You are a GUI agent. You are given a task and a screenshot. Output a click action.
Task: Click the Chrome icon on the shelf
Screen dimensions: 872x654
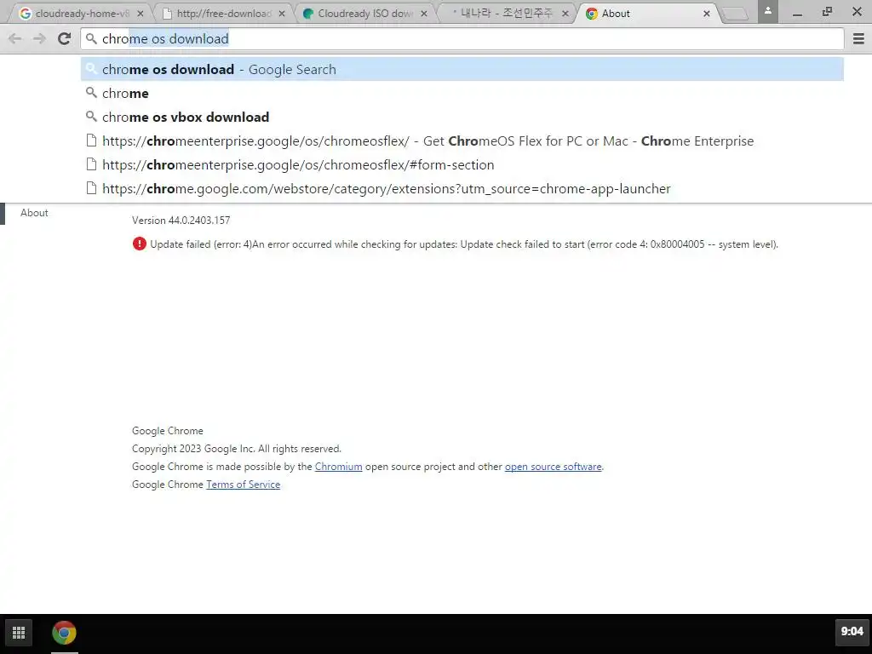tap(64, 633)
